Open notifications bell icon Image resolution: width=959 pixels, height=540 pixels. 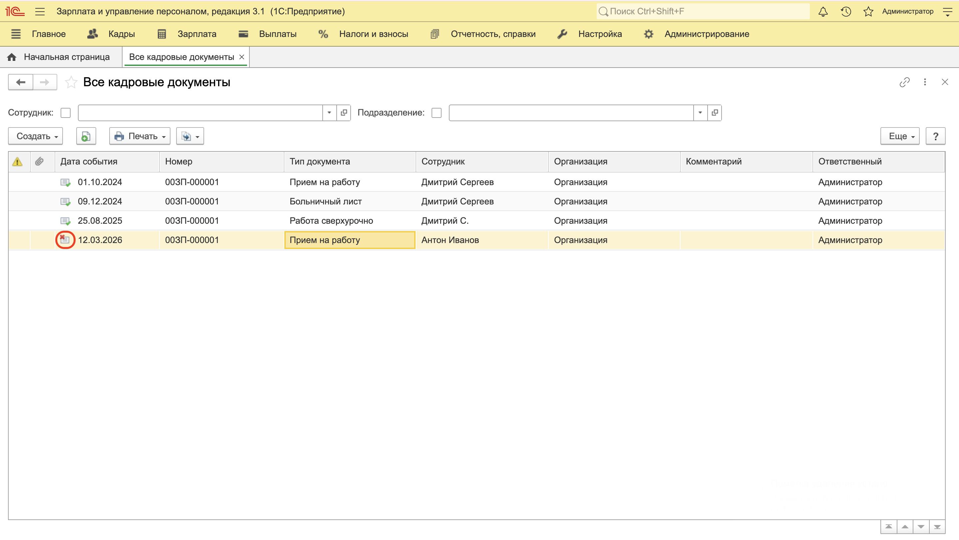823,12
